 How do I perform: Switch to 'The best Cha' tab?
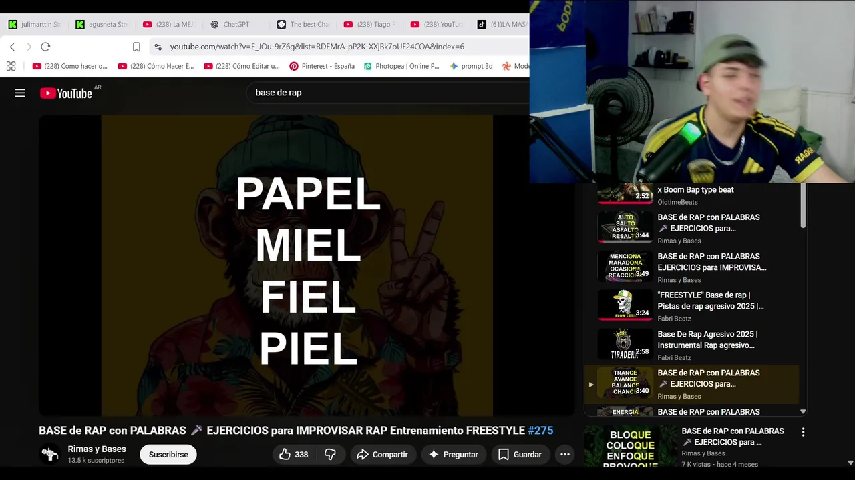(x=303, y=24)
